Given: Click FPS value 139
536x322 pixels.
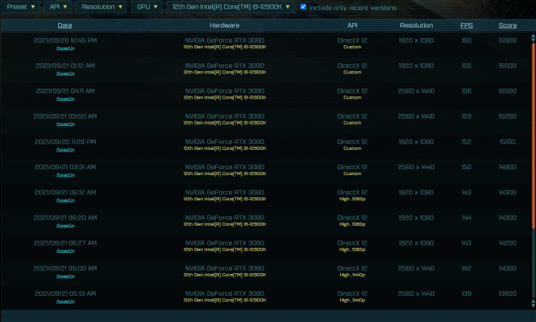Looking at the screenshot, I should [x=466, y=294].
